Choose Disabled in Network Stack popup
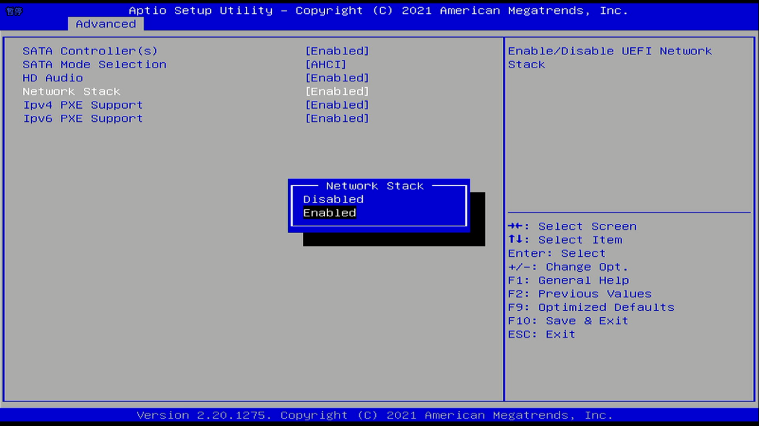The height and width of the screenshot is (426, 759). pos(333,200)
